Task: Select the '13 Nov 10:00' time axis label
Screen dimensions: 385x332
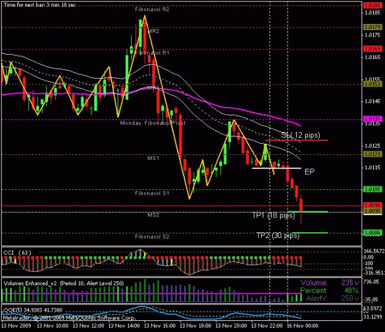Action: coord(52,326)
